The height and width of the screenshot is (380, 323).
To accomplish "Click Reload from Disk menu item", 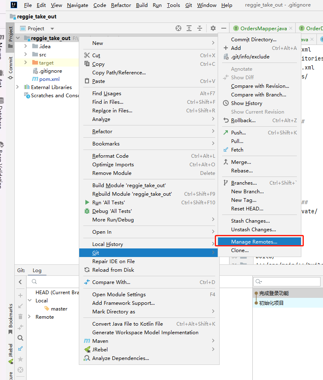I will tap(149, 270).
